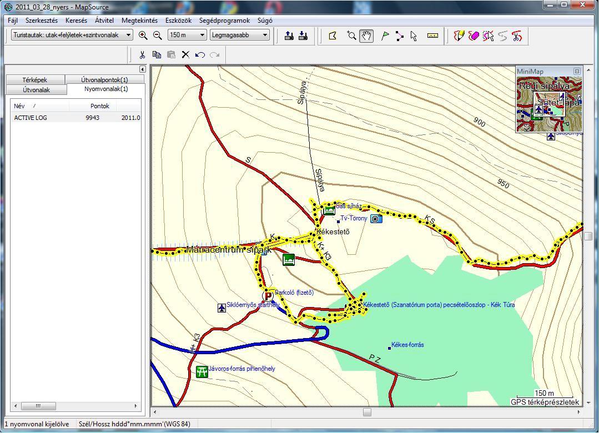Viewport: 599px width, 433px height.
Task: Select the Hand pan tool
Action: click(366, 36)
